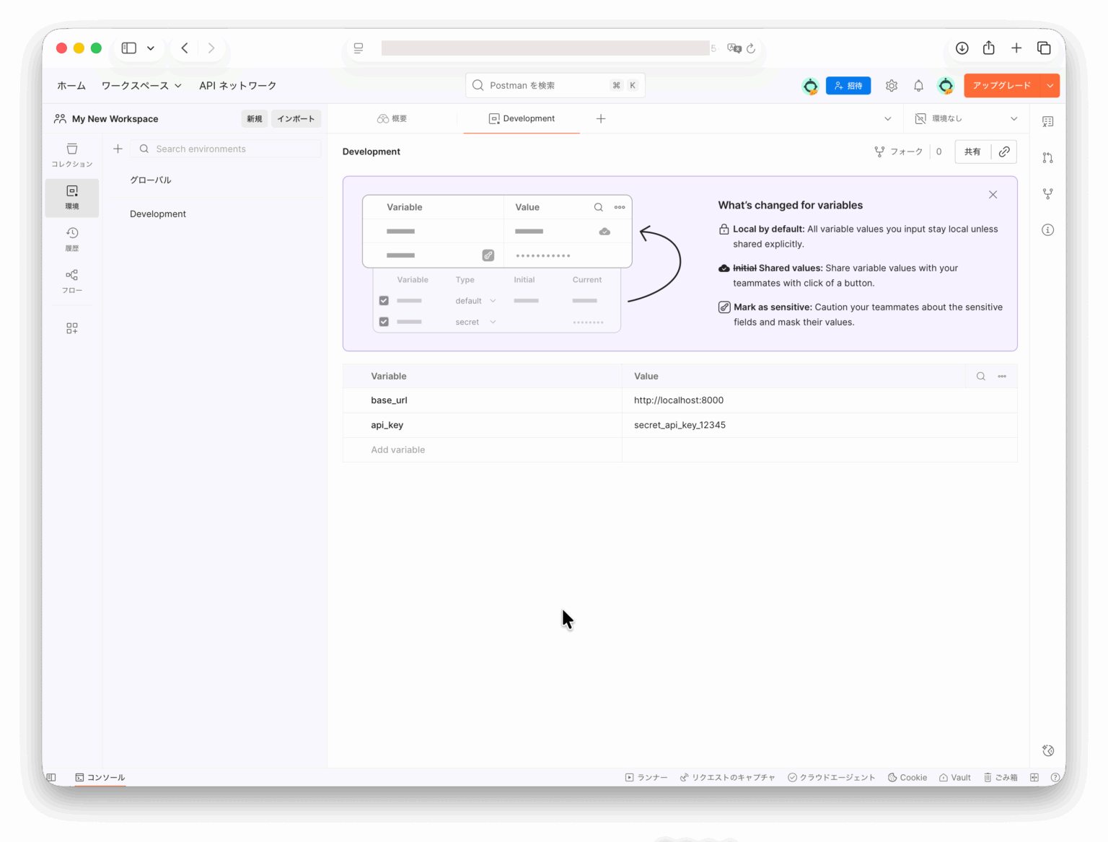The height and width of the screenshot is (842, 1108).
Task: Launch the ランナー from the status bar
Action: click(x=646, y=777)
